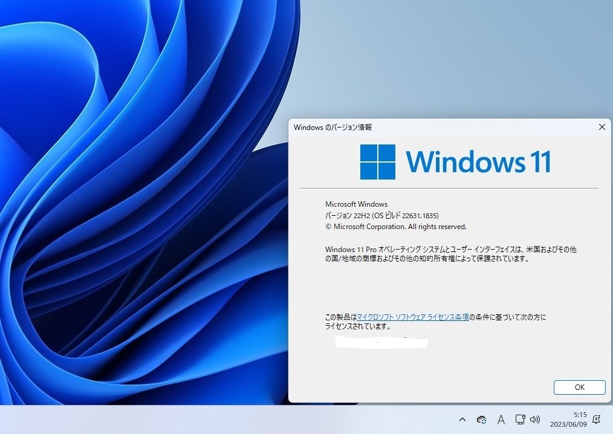This screenshot has width=613, height=434.
Task: Click the blue Windows squares emblem
Action: [378, 161]
